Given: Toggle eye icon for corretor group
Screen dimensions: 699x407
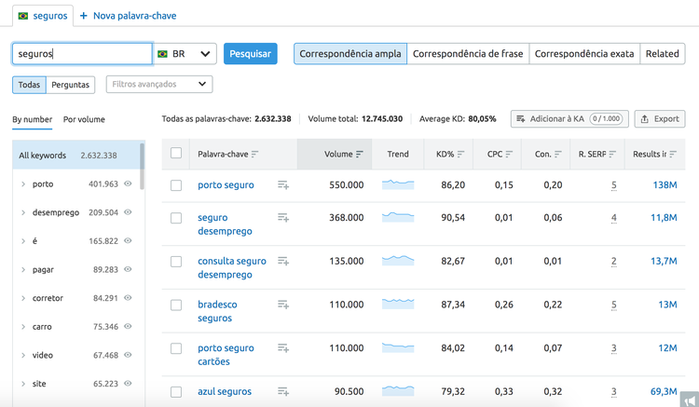Looking at the screenshot, I should 128,297.
